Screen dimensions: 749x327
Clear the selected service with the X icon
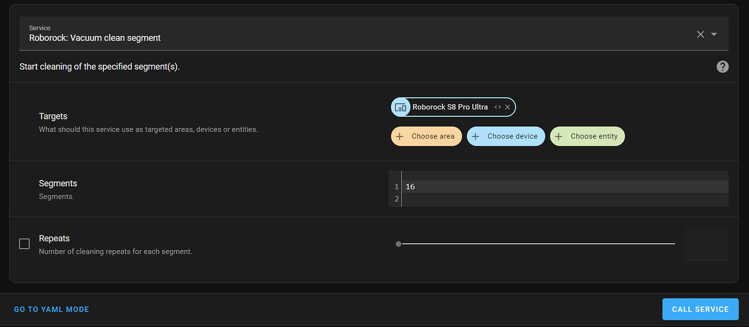[x=700, y=34]
